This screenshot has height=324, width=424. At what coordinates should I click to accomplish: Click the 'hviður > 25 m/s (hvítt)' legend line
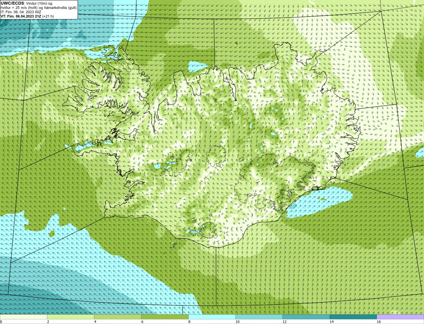[x=39, y=8]
